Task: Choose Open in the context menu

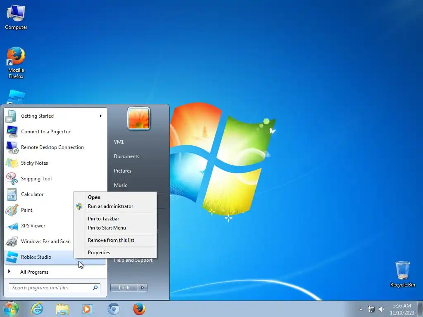Action: tap(94, 197)
